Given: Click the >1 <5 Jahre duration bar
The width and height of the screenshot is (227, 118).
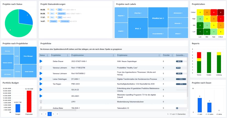Looking at the screenshot, I should pyautogui.click(x=209, y=107).
